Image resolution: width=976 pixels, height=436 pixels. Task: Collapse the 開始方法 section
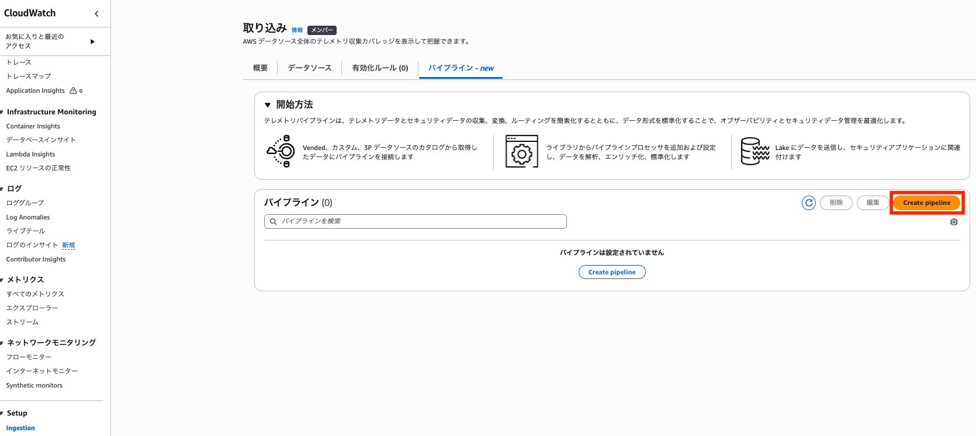click(x=268, y=105)
